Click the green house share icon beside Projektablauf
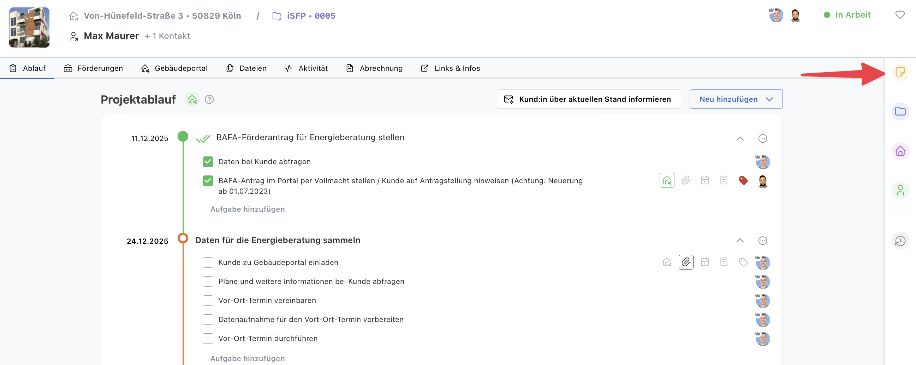This screenshot has height=365, width=916. click(192, 99)
